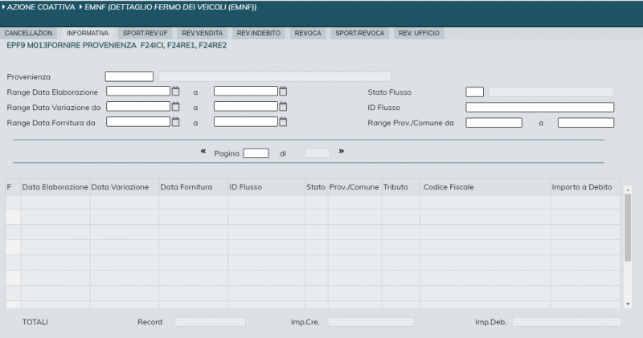
Task: Select the REV.INDEBITO tab
Action: (260, 34)
